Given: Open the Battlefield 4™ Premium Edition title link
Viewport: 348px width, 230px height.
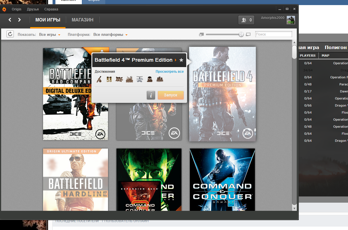Looking at the screenshot, I should tap(133, 60).
